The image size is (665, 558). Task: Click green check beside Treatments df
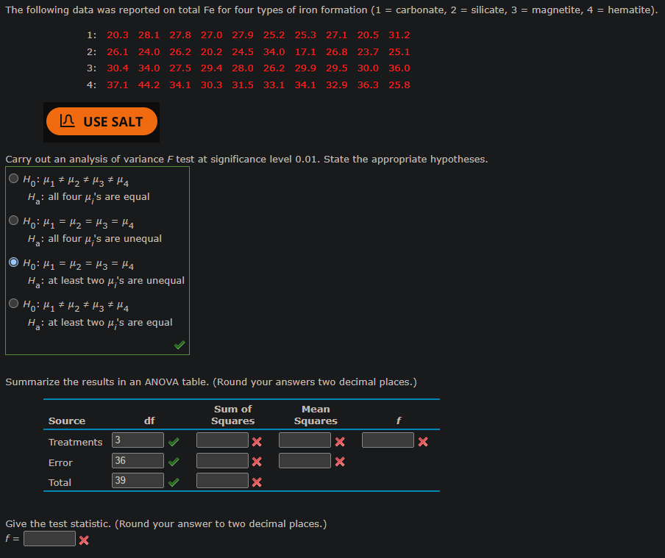[x=174, y=443]
